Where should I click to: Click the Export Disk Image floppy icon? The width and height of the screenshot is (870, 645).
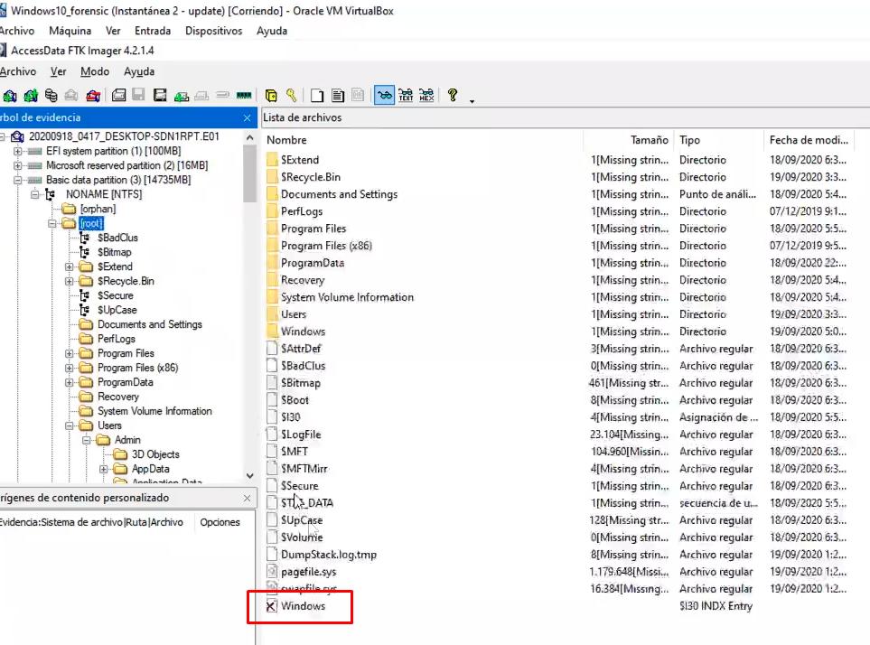138,95
